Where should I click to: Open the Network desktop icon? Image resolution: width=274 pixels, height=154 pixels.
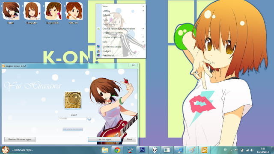(74, 12)
